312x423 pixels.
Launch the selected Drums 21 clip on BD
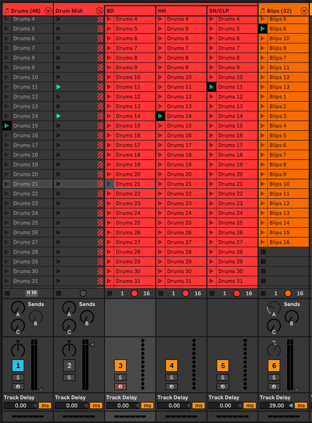pos(109,184)
